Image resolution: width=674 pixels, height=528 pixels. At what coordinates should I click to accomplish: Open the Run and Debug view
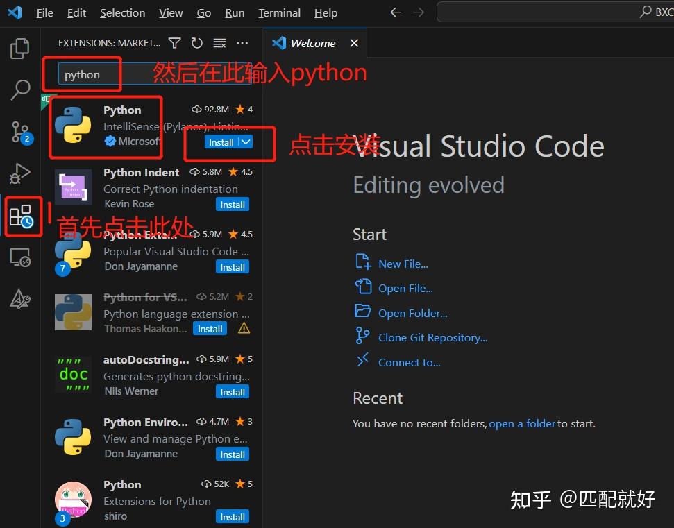tap(19, 173)
